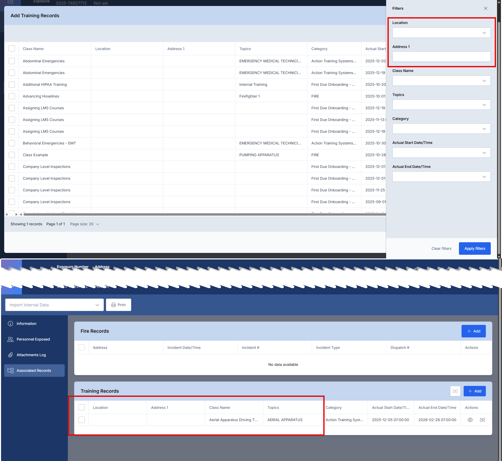The image size is (502, 461).
Task: Close the Filters panel with X
Action: tap(486, 8)
